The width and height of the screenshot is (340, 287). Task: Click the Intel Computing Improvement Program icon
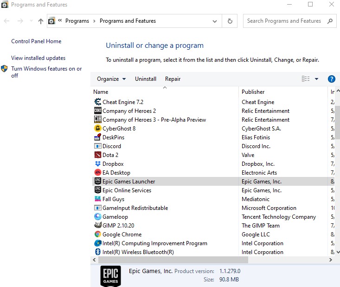(x=97, y=243)
